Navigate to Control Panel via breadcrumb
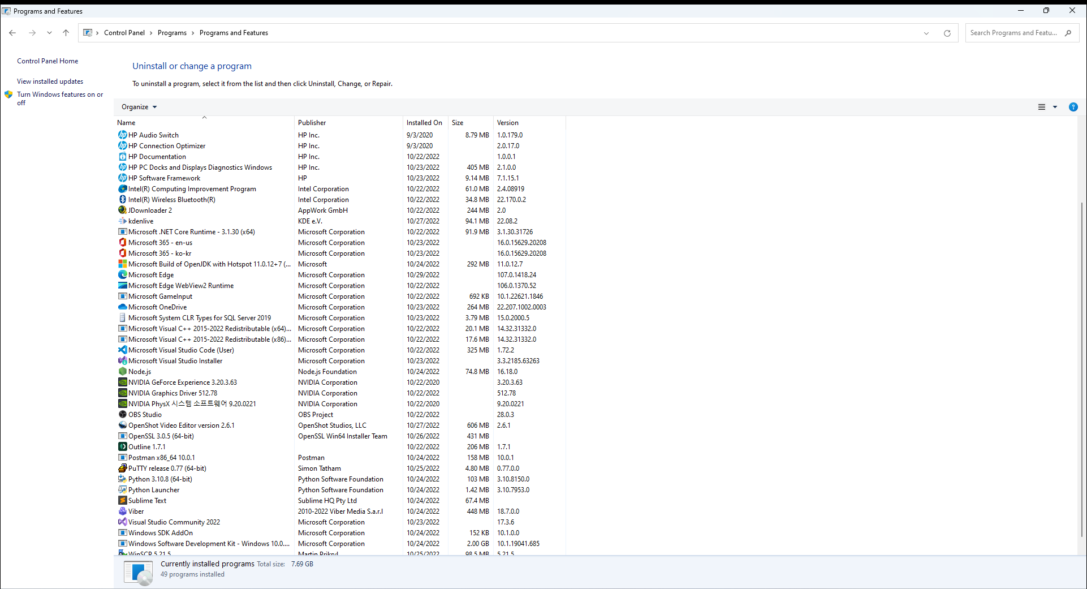The image size is (1087, 589). pos(124,32)
